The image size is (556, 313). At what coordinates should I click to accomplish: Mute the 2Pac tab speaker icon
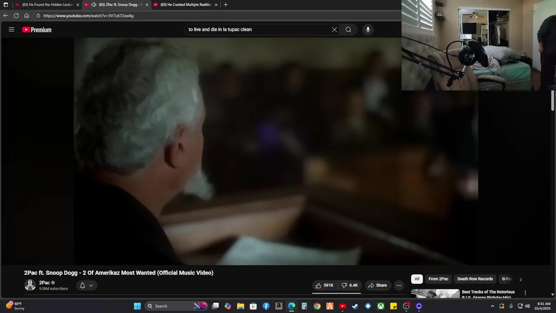[93, 5]
